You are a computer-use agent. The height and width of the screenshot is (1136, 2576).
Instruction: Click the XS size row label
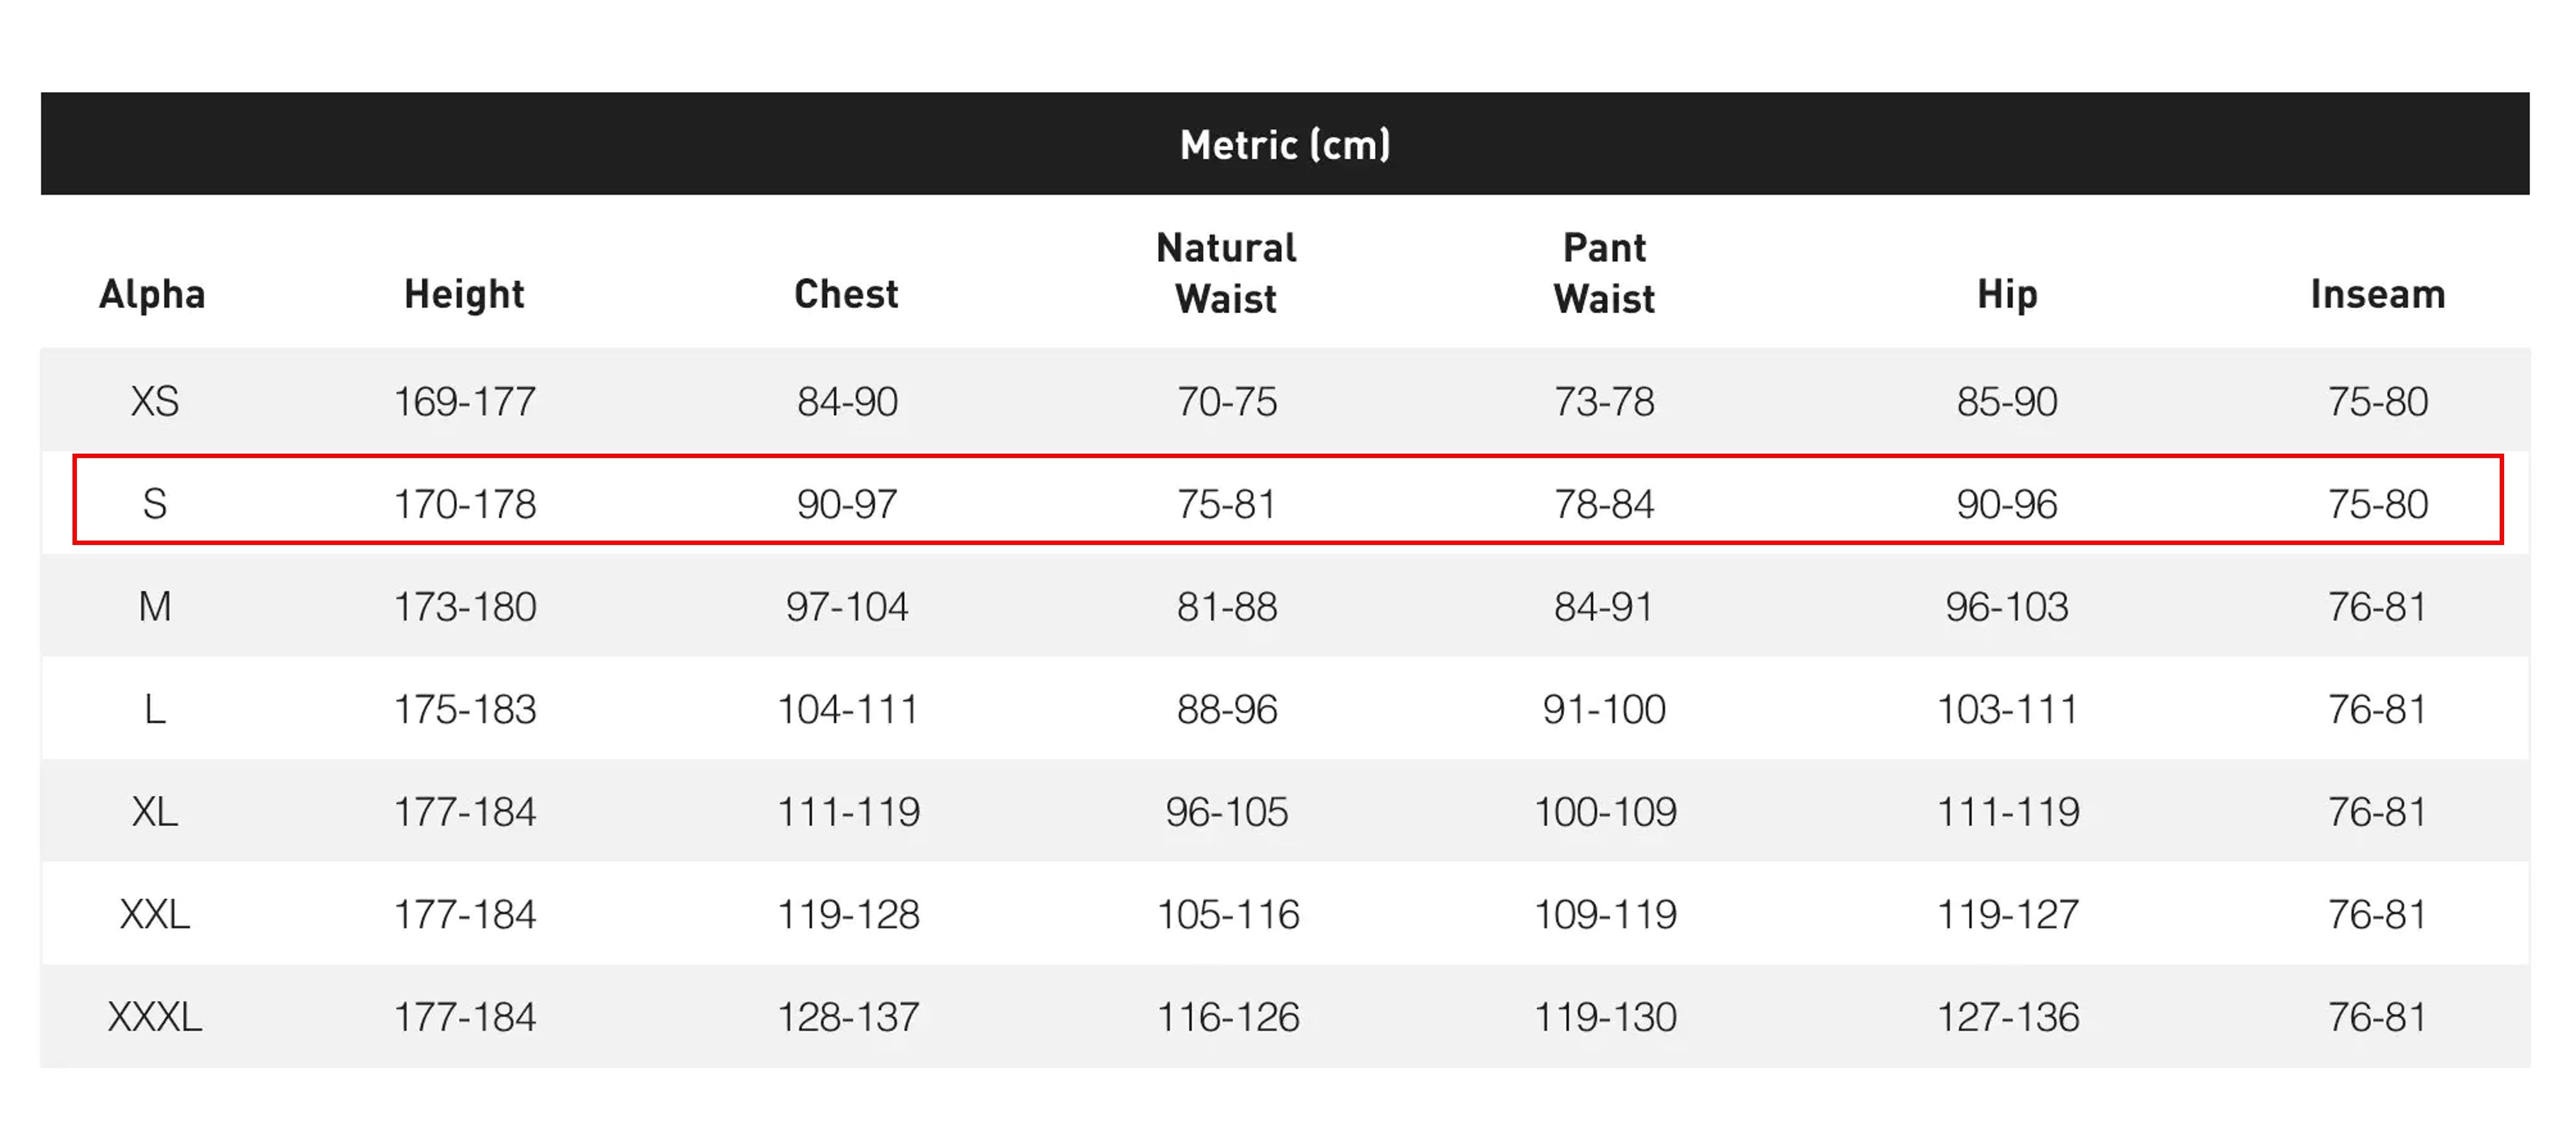pos(155,401)
